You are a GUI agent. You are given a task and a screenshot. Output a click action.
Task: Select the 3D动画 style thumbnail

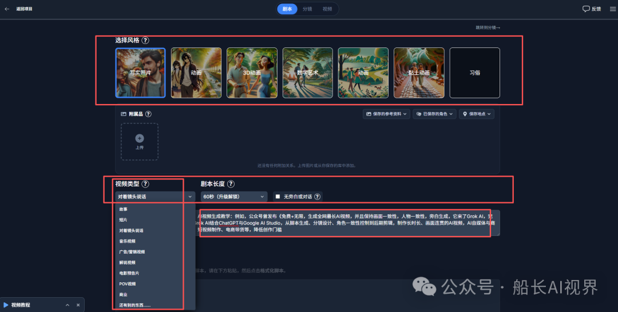click(252, 73)
